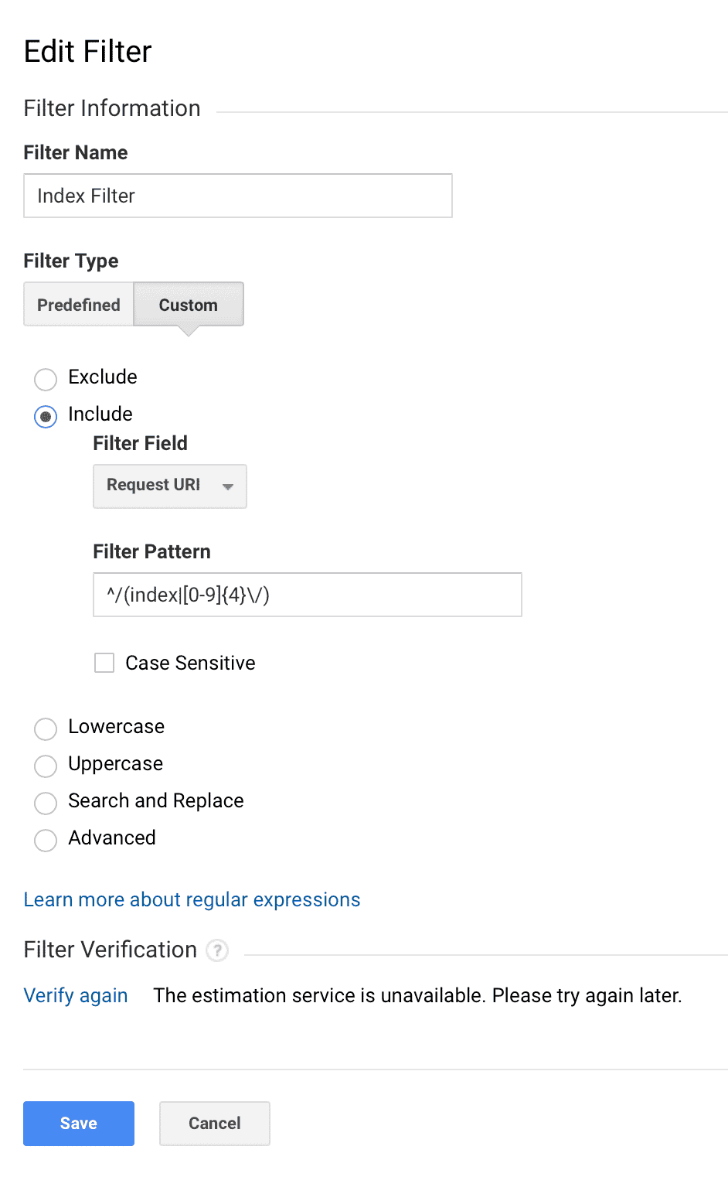The image size is (728, 1177).
Task: Open Learn more about regular expressions link
Action: pyautogui.click(x=192, y=899)
